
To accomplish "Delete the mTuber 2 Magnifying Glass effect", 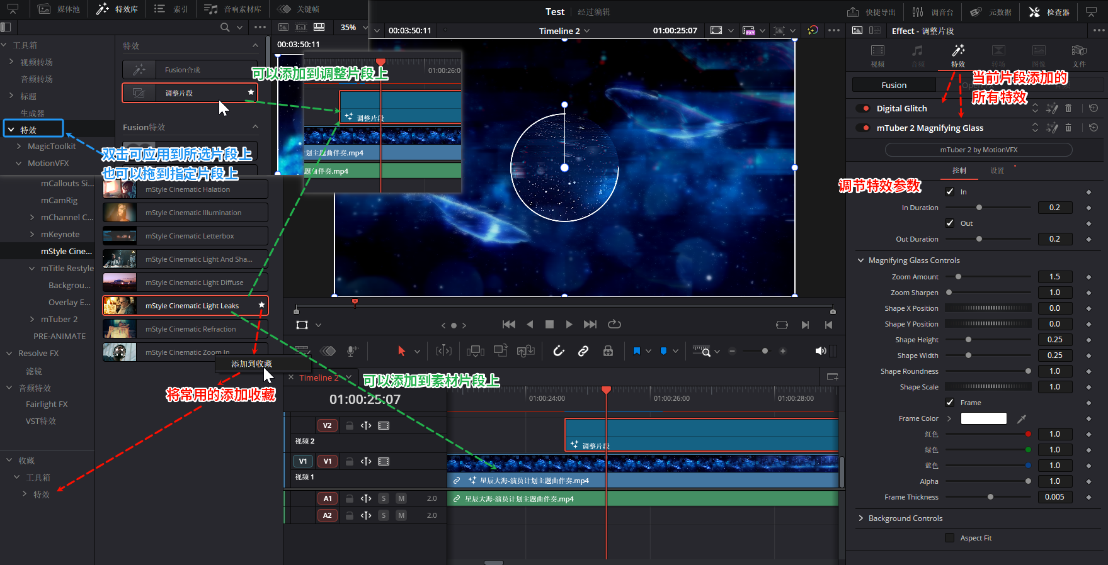I will pos(1068,128).
